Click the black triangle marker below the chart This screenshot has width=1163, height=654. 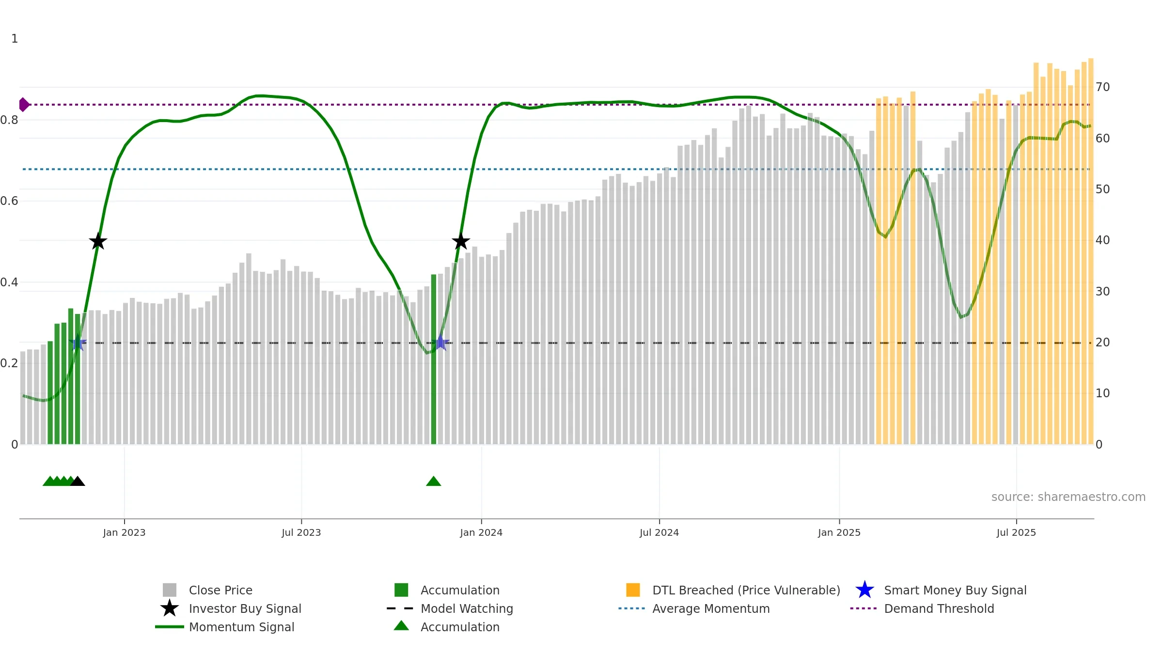pyautogui.click(x=78, y=481)
